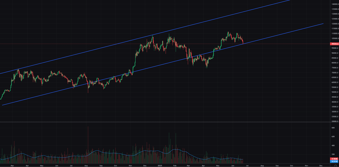Click the 90000.0 price scale label
This screenshot has height=167, width=339.
point(335,53)
